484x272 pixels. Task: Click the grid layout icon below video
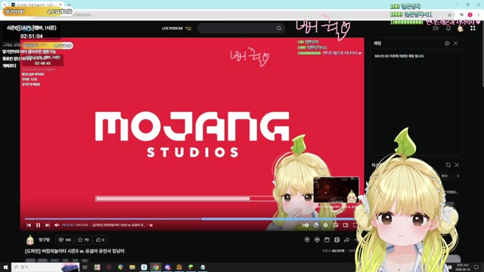[x=337, y=240]
